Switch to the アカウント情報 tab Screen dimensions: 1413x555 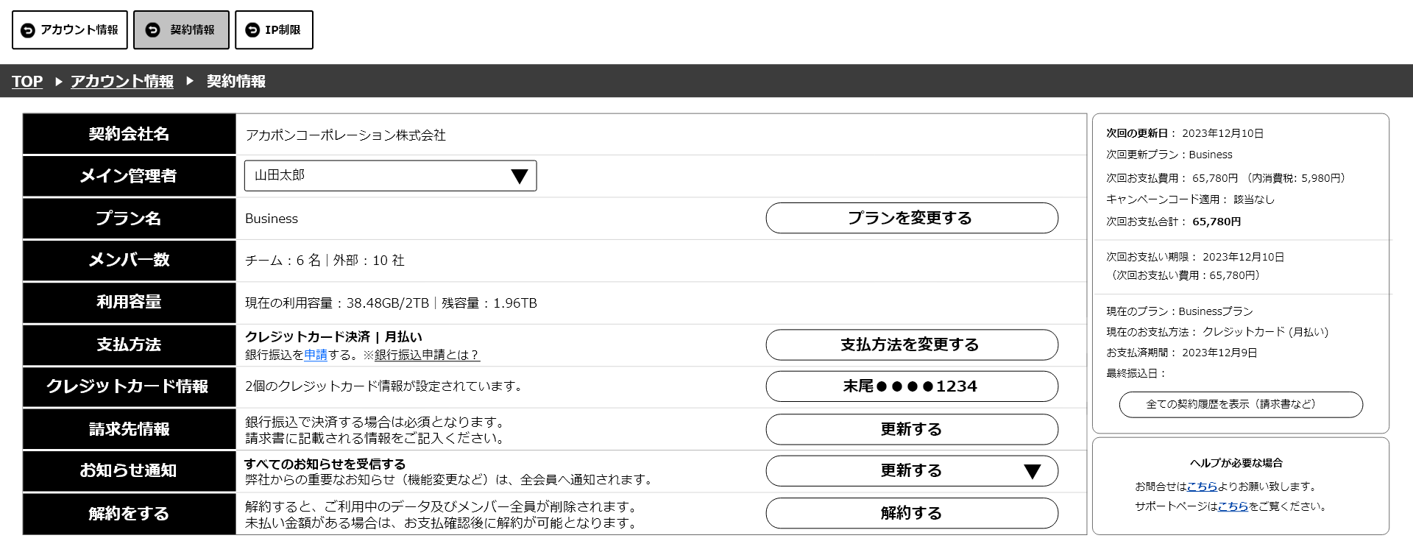(x=70, y=30)
